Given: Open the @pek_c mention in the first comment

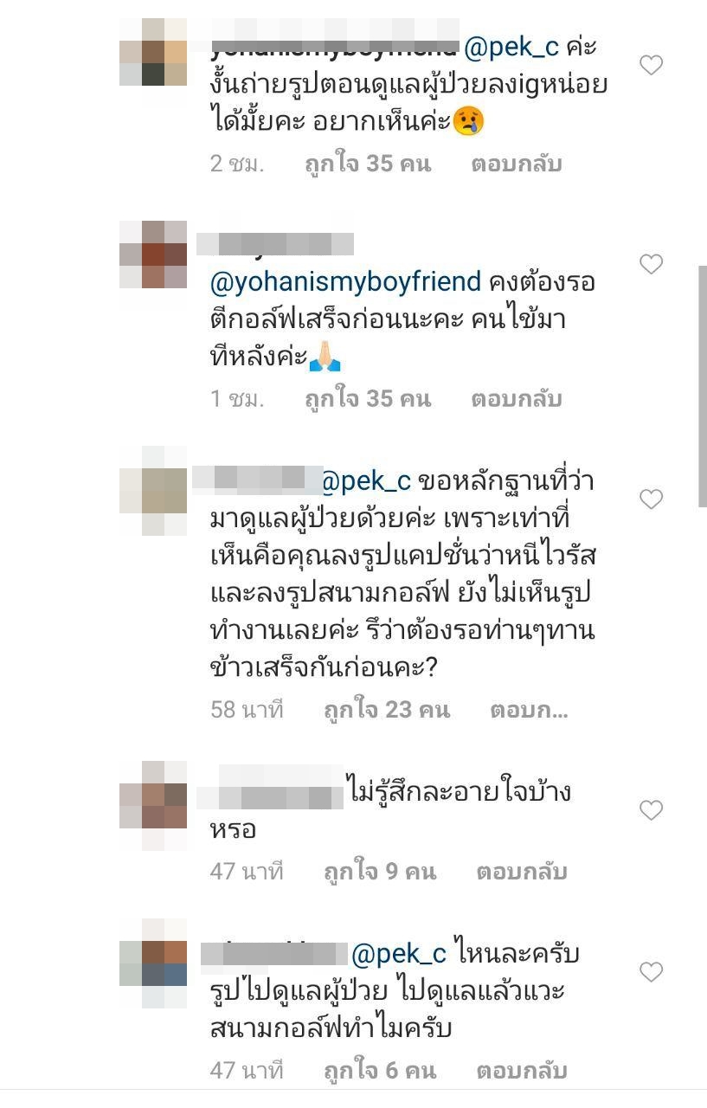Looking at the screenshot, I should (511, 48).
